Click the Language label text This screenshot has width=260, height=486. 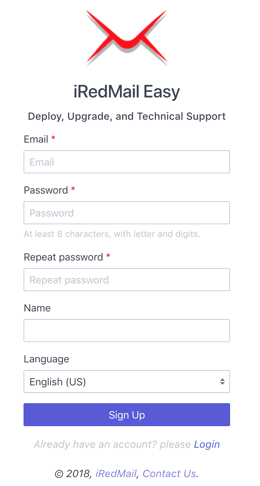(x=47, y=359)
